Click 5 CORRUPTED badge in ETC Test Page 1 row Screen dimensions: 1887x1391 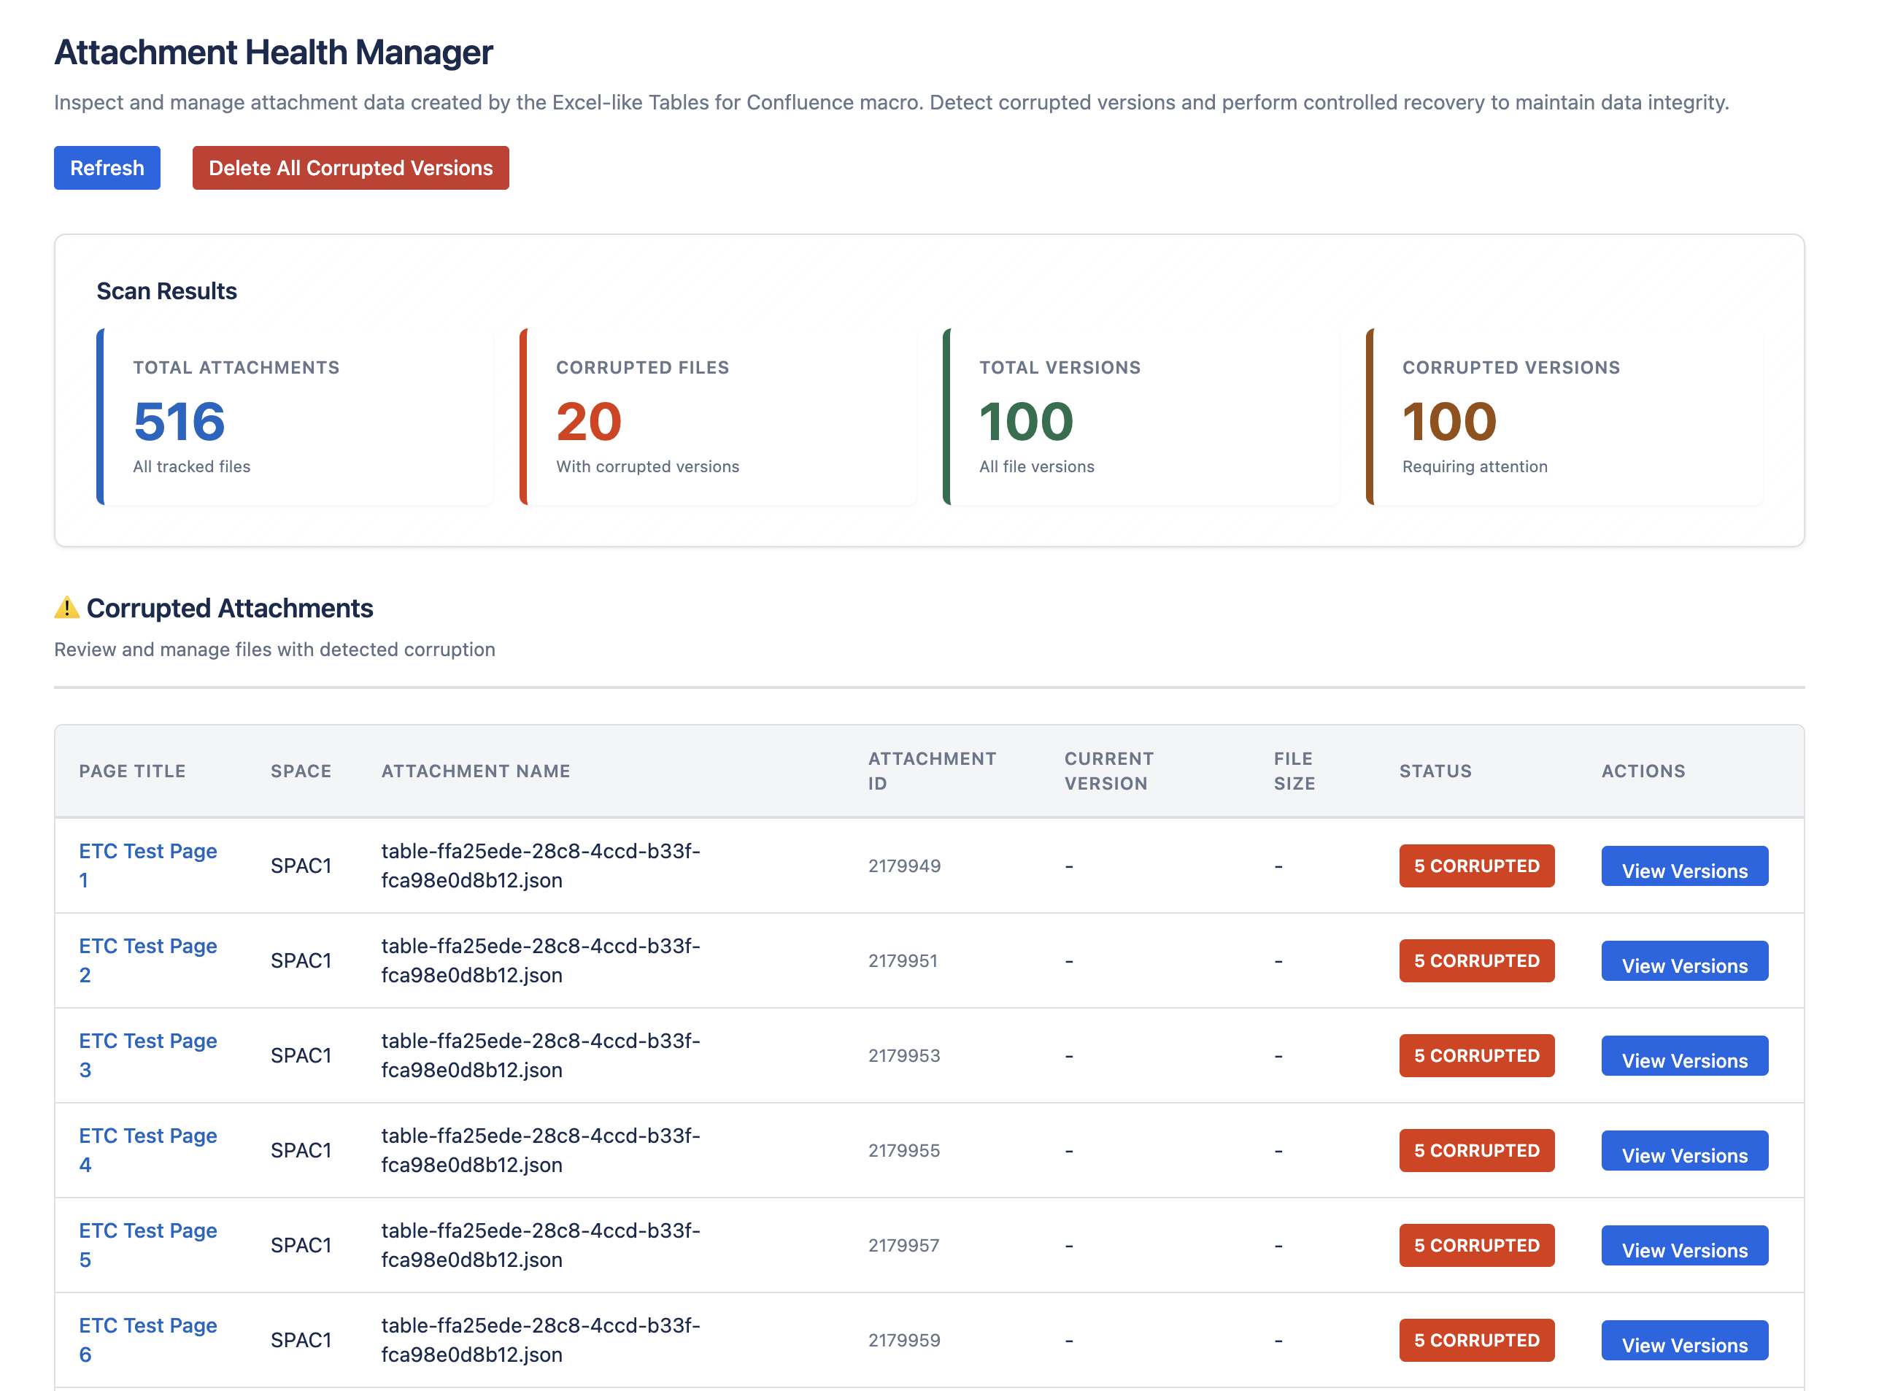1475,866
